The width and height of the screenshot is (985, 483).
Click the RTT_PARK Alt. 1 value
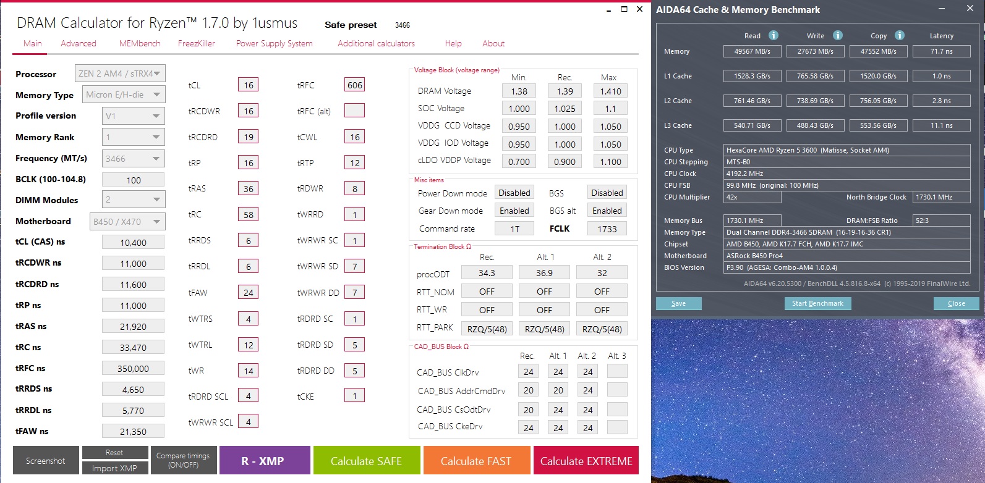point(544,329)
